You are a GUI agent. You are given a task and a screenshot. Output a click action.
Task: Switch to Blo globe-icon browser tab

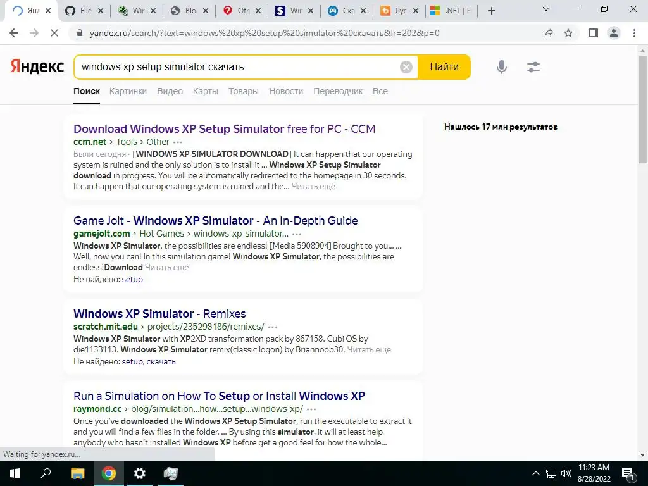(x=189, y=11)
